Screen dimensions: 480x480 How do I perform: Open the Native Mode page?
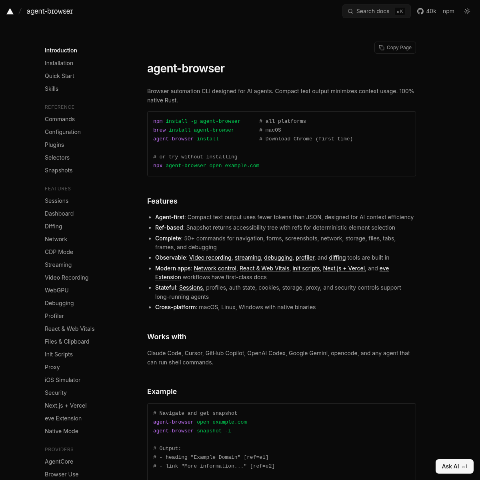pos(62,431)
